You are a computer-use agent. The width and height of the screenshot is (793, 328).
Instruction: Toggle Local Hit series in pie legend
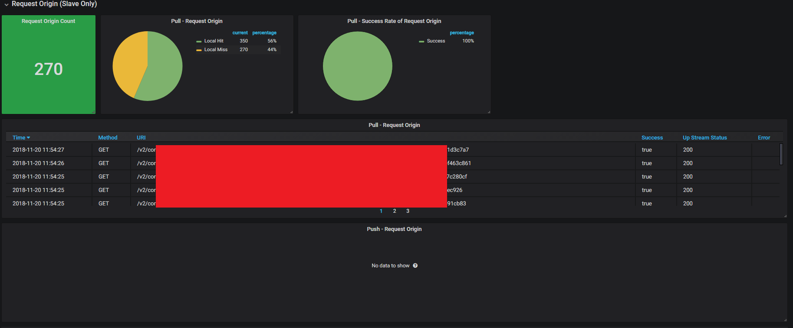pos(214,41)
